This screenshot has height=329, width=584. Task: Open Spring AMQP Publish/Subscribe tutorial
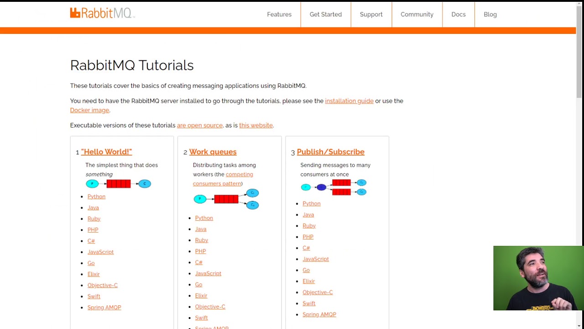pos(319,314)
